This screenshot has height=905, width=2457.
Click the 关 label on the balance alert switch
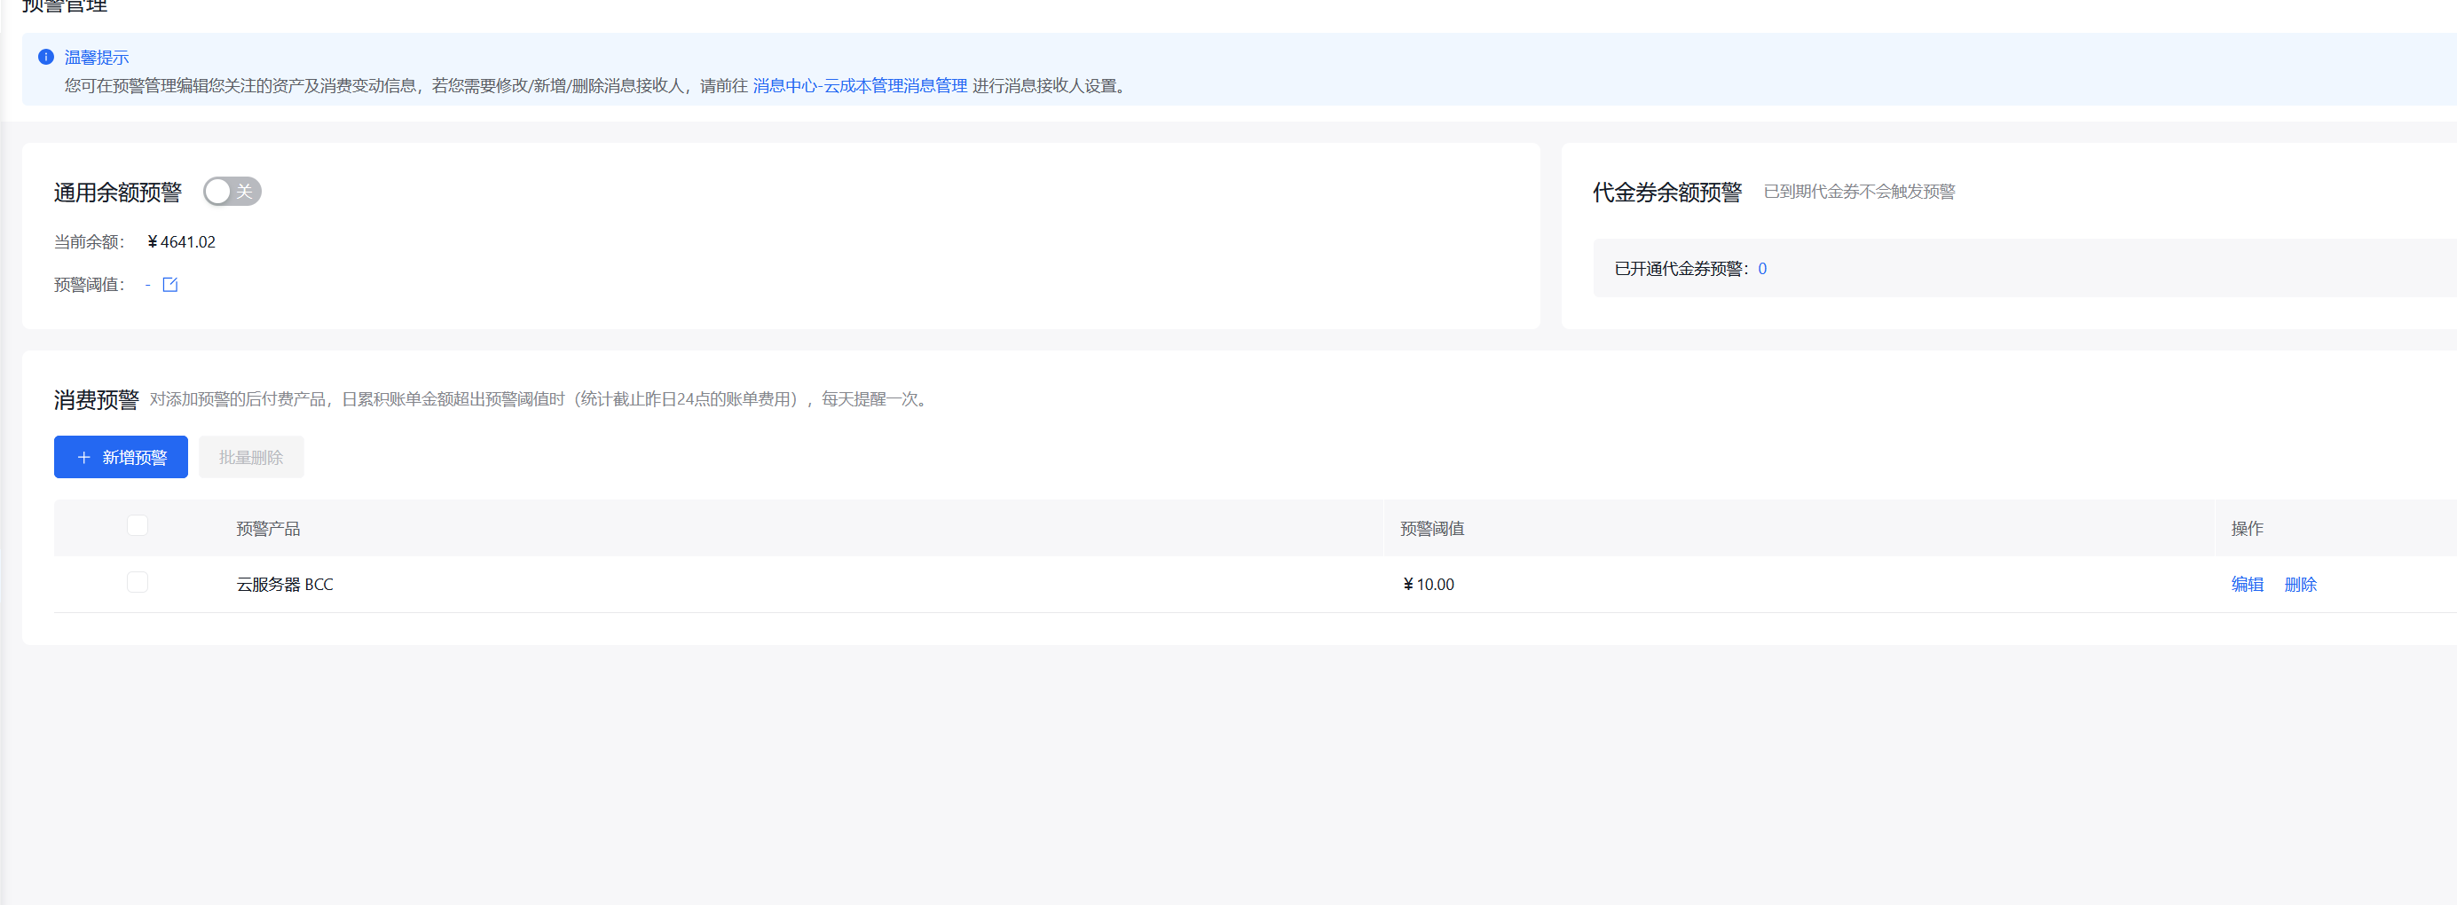pyautogui.click(x=245, y=191)
